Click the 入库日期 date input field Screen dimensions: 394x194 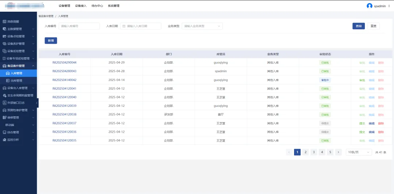point(141,26)
